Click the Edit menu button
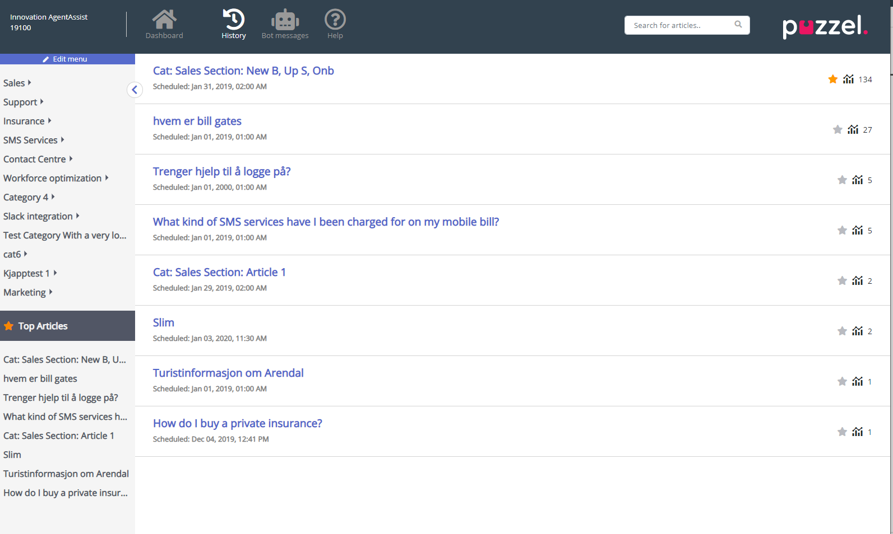893x534 pixels. [x=67, y=59]
